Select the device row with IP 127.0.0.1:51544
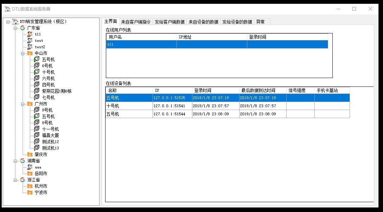Screen dimensions: 383x212 coord(228,114)
